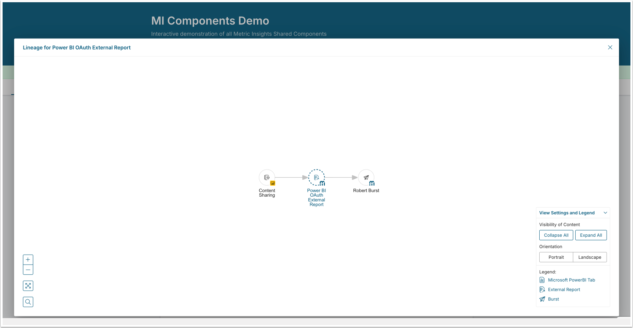The width and height of the screenshot is (633, 328).
Task: Click the Content Sharing node label
Action: click(x=267, y=193)
